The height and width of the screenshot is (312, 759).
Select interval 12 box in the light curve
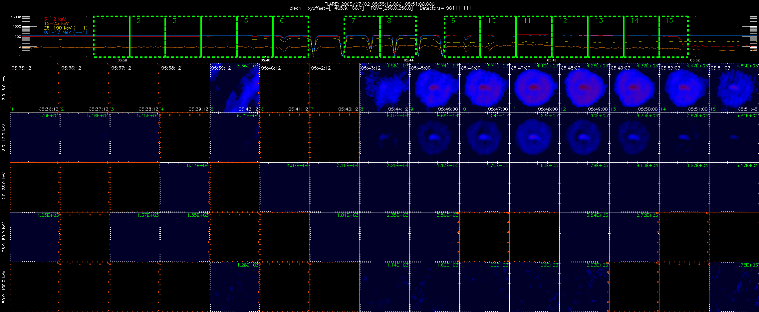click(570, 37)
